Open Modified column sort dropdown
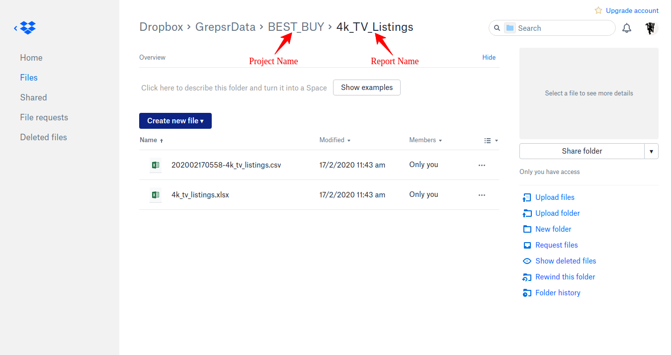Image resolution: width=671 pixels, height=355 pixels. [335, 140]
